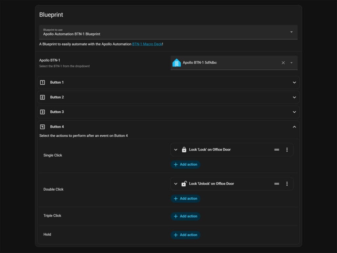Click the Button 4 numbered icon

[42, 127]
